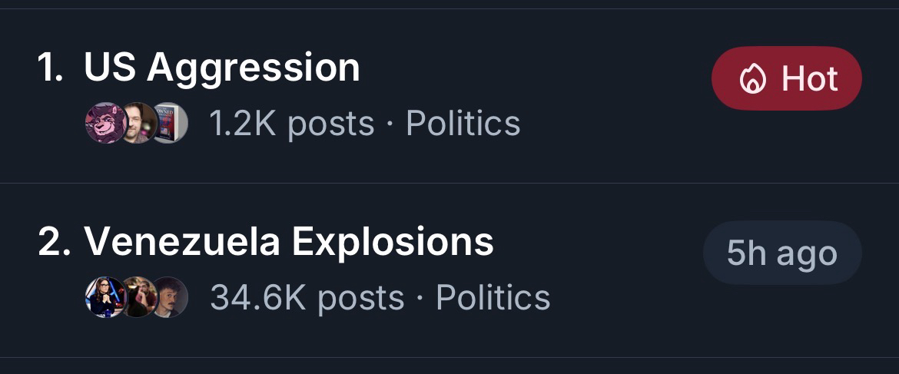The height and width of the screenshot is (374, 899).
Task: Click the word Explosions in second trend title
Action: (393, 242)
